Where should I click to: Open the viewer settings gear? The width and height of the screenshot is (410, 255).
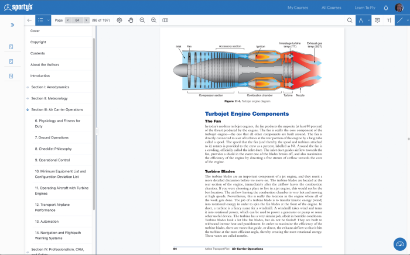click(119, 20)
